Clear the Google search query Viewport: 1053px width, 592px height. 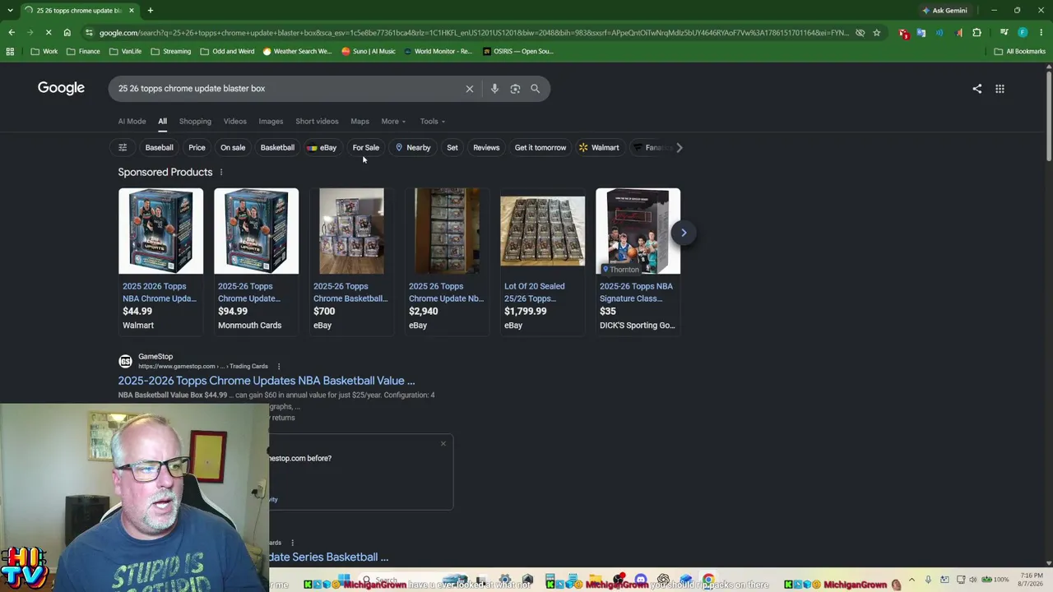[x=470, y=89]
